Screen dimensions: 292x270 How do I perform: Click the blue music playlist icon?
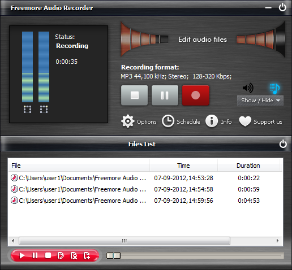click(x=274, y=89)
